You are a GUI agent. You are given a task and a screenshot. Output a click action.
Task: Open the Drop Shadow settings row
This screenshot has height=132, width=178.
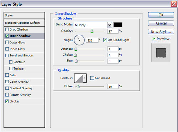coord(24,29)
